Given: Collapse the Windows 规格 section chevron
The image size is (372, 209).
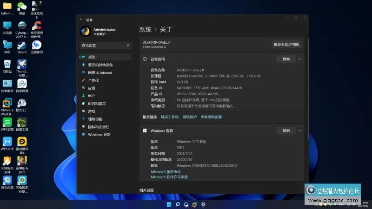Looking at the screenshot, I should 299,131.
